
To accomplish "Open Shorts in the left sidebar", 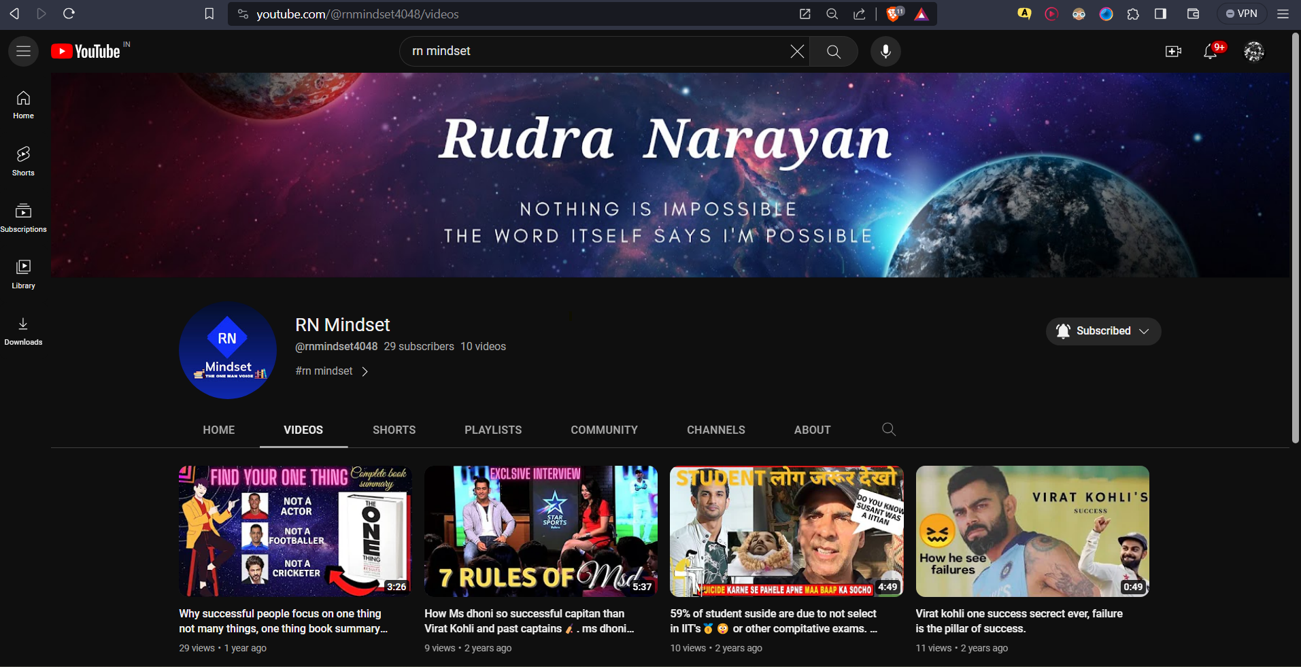I will (x=23, y=162).
